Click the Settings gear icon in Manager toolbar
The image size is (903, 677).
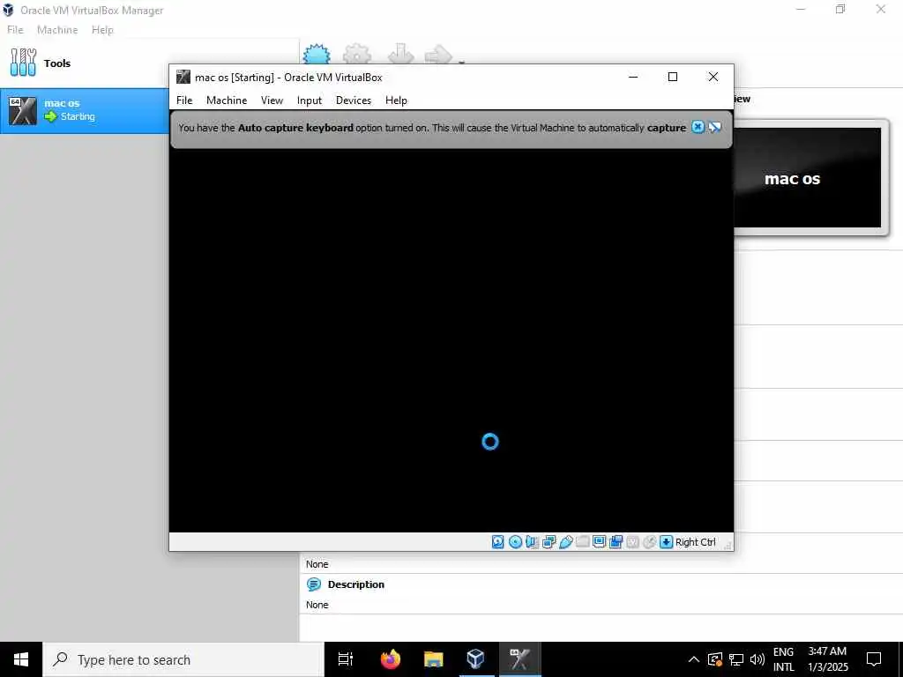coord(357,54)
